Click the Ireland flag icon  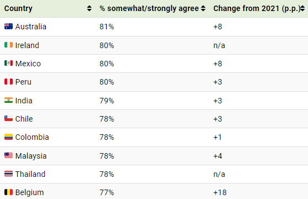[x=8, y=45]
